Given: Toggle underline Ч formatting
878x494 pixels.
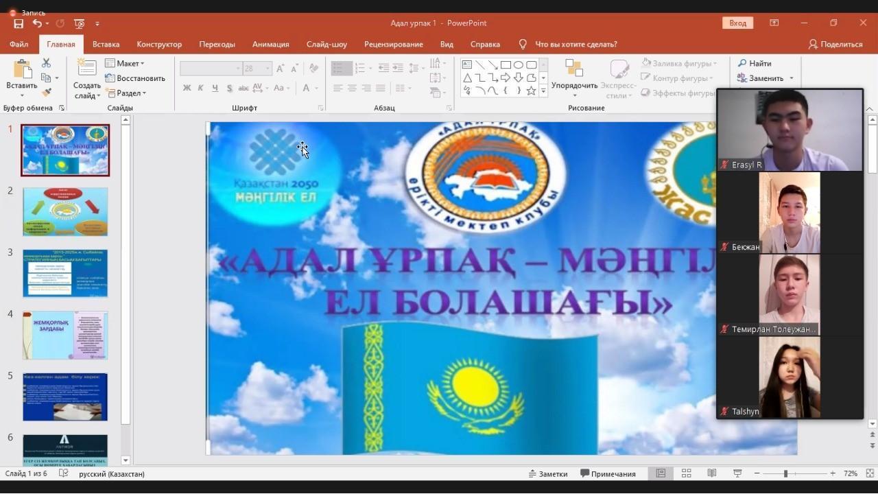Looking at the screenshot, I should pyautogui.click(x=215, y=88).
